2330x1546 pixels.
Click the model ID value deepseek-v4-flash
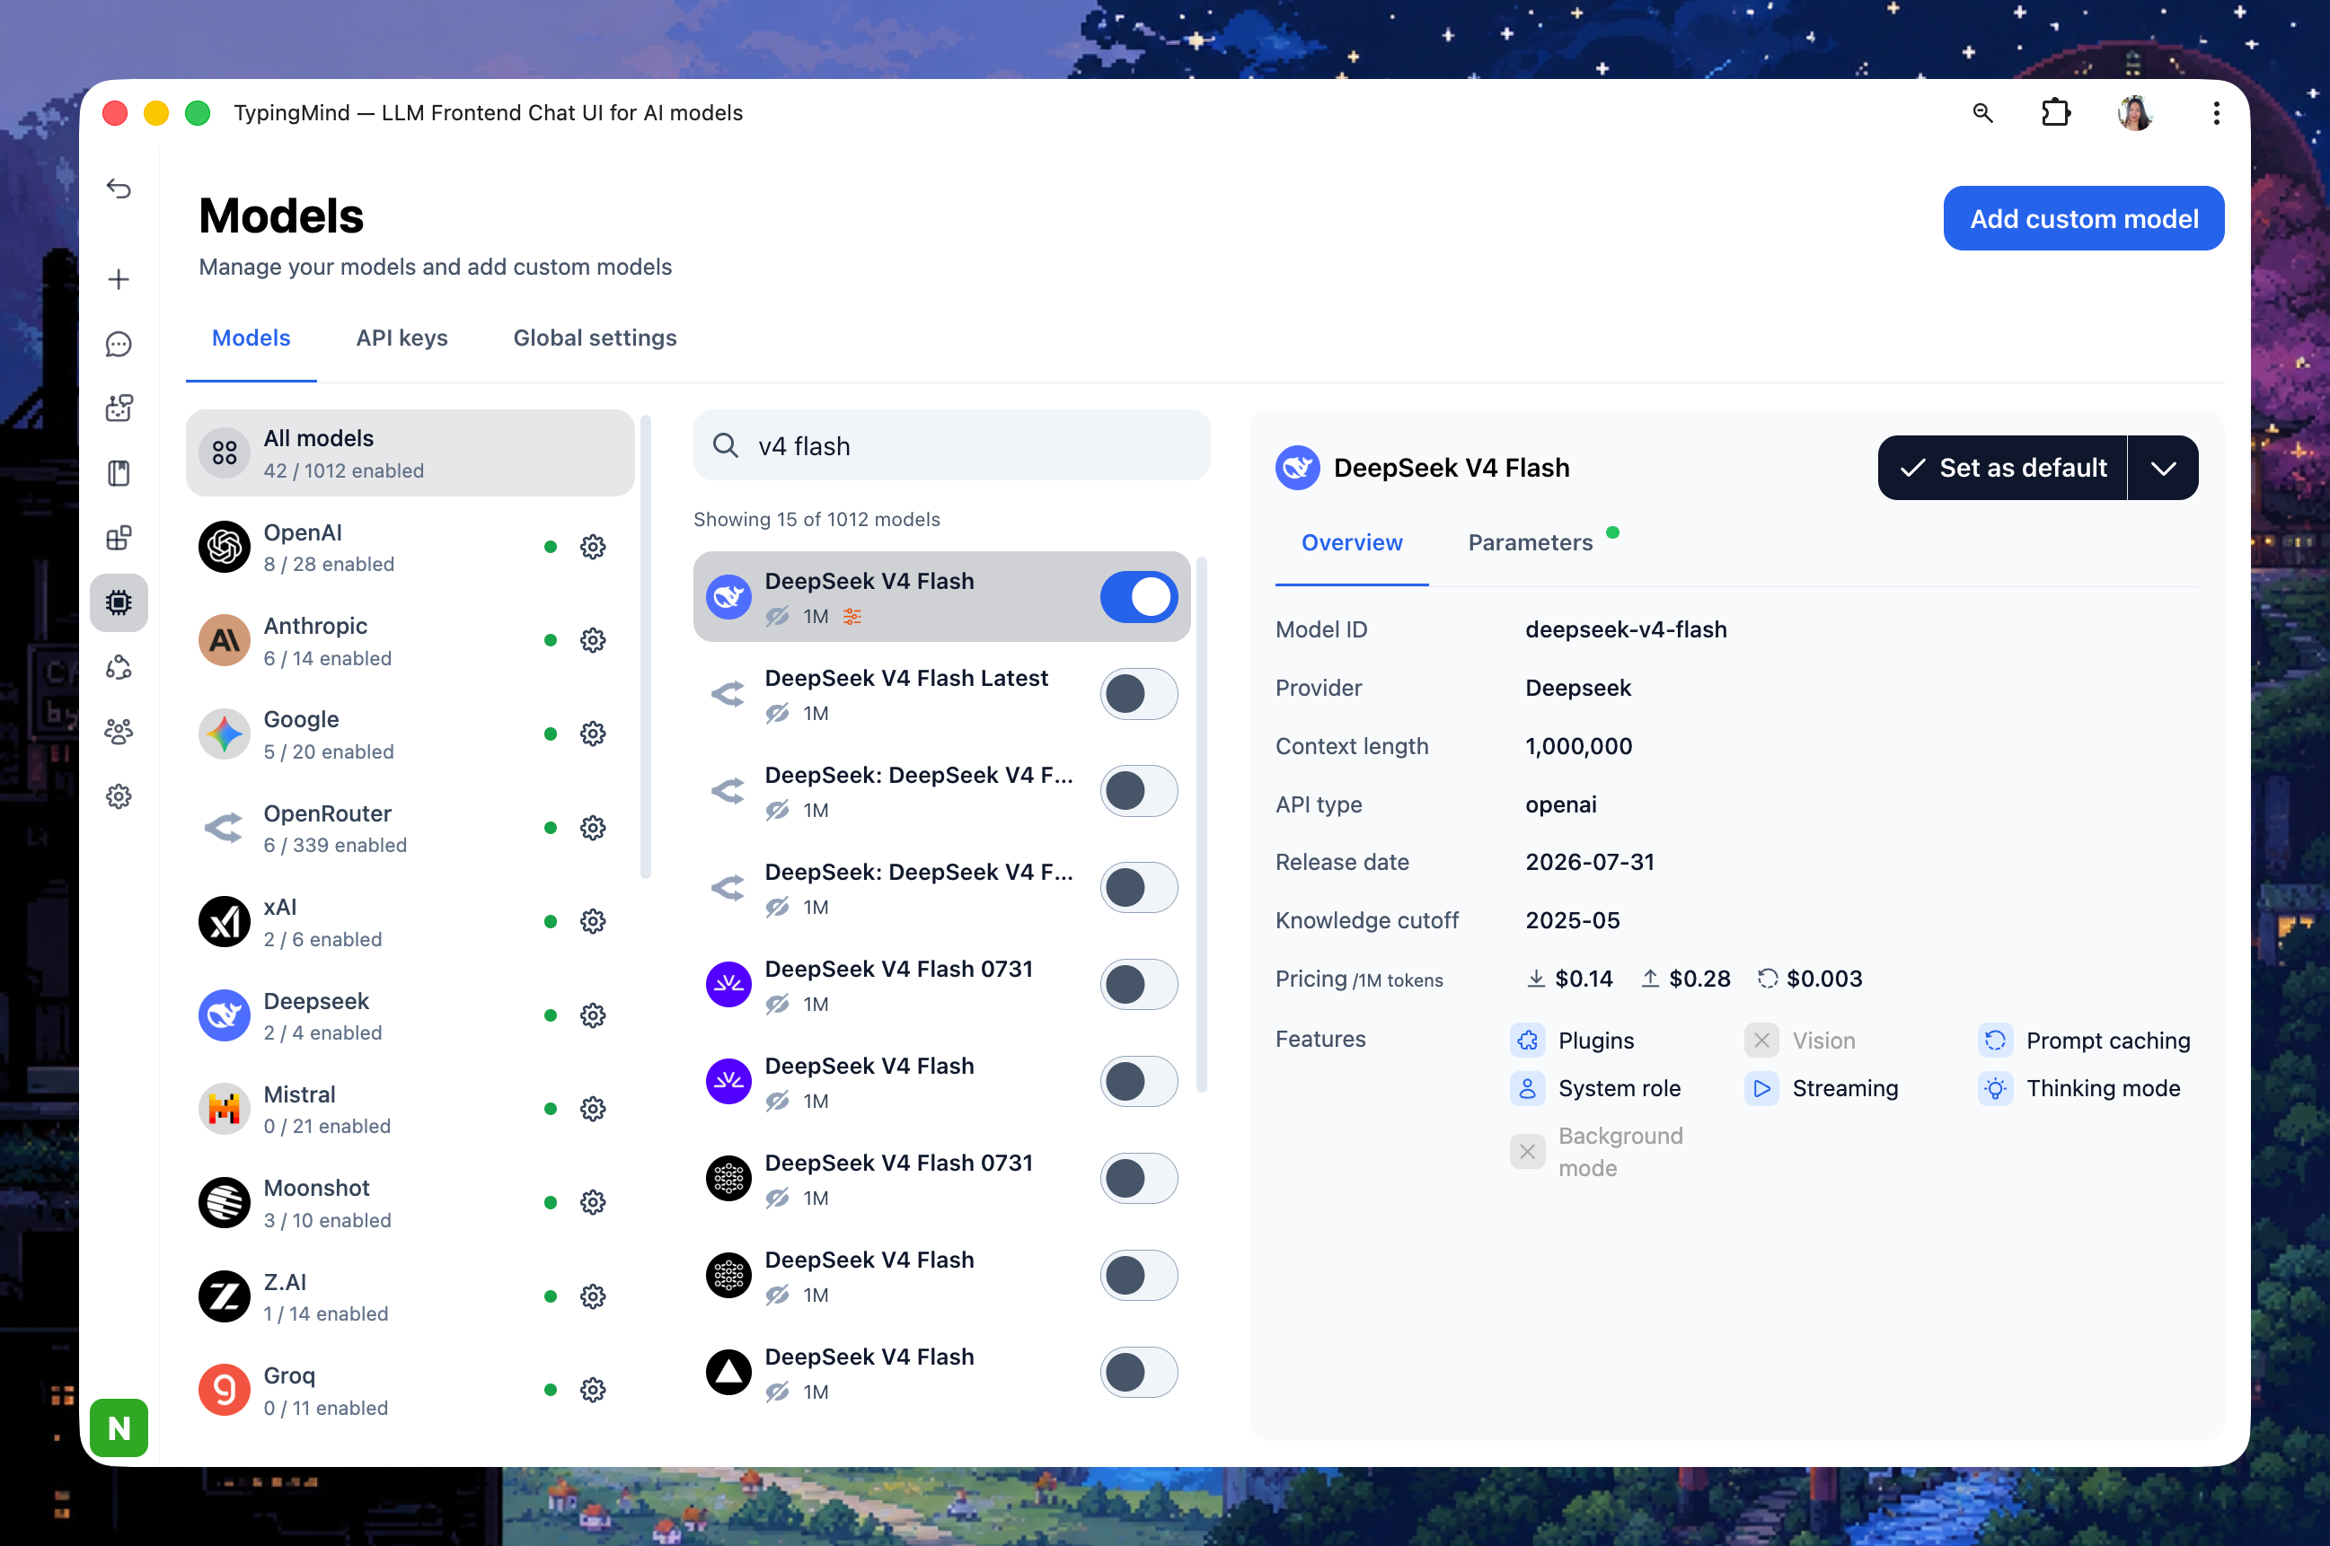(x=1626, y=629)
